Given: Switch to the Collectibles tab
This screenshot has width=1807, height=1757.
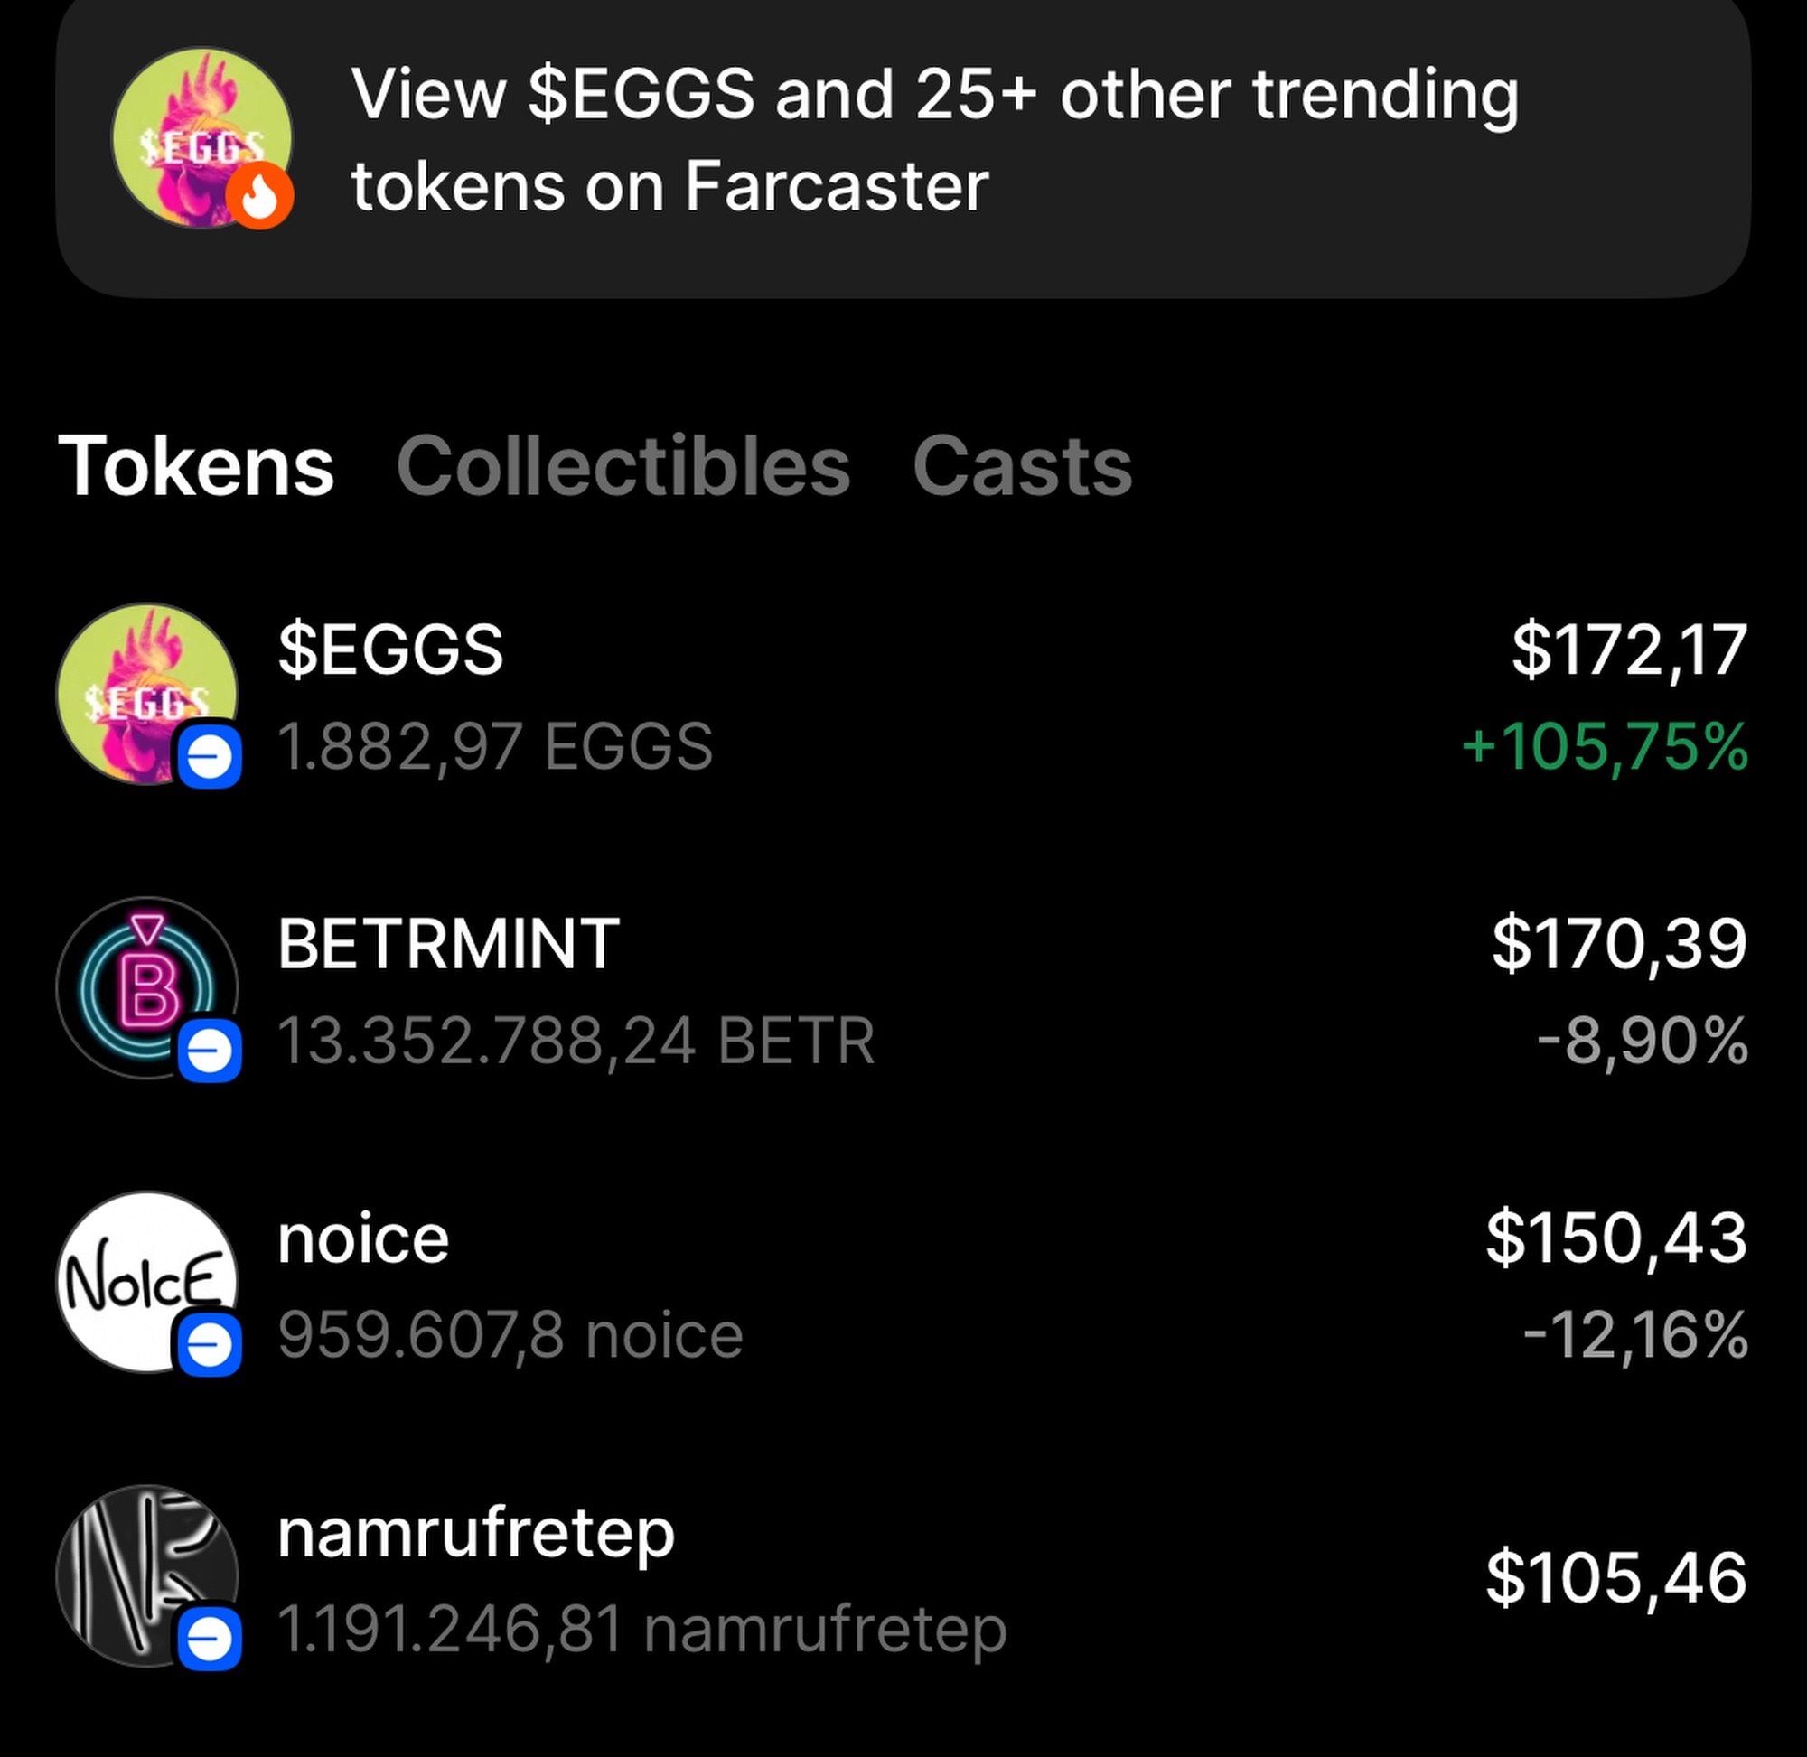Looking at the screenshot, I should [x=623, y=466].
